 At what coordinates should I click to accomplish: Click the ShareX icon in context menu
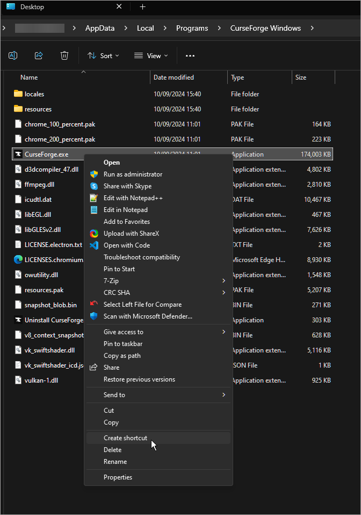[x=94, y=234]
